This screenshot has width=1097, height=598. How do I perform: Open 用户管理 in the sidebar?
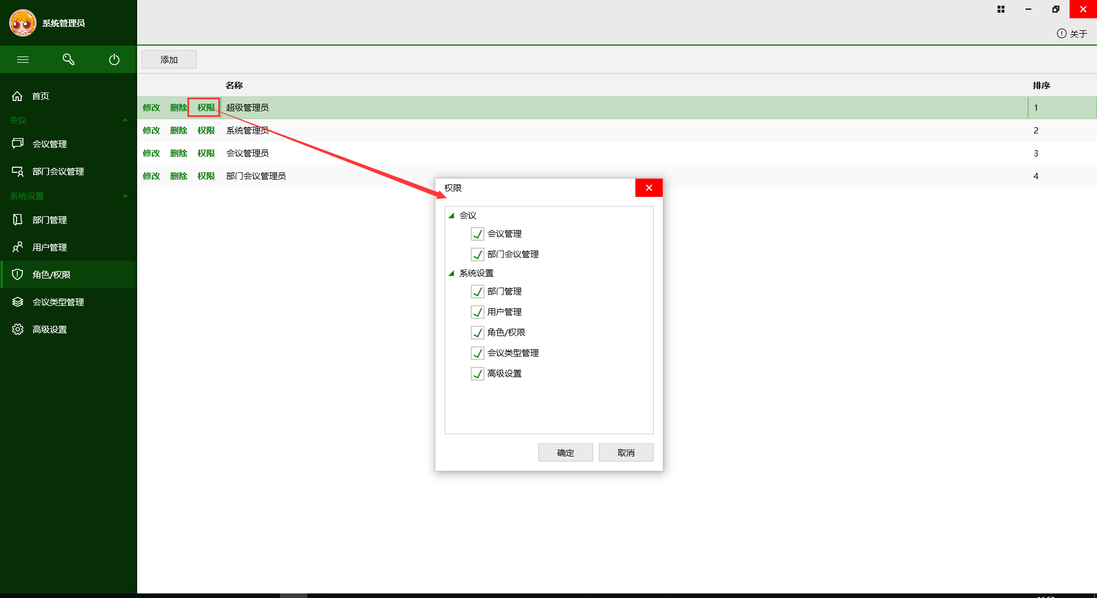(49, 247)
